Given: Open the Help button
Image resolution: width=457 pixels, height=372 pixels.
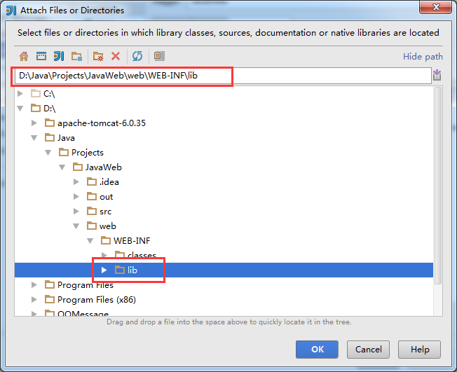Looking at the screenshot, I should point(419,350).
